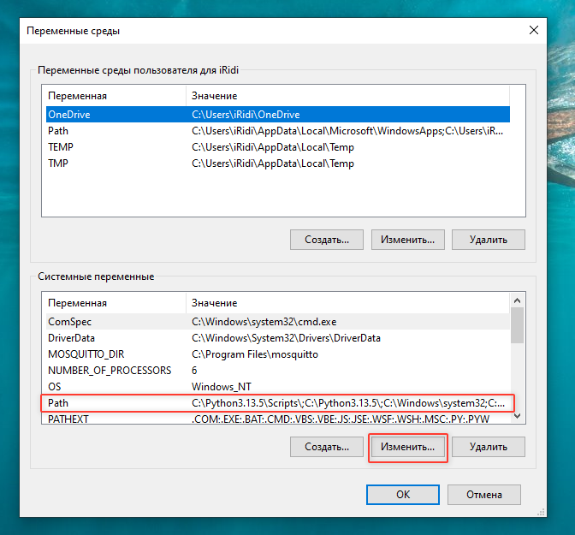This screenshot has width=575, height=535.
Task: Click the highlighted Изменить... button for system variables
Action: click(407, 447)
